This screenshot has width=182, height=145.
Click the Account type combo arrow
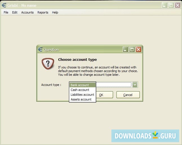point(135,84)
